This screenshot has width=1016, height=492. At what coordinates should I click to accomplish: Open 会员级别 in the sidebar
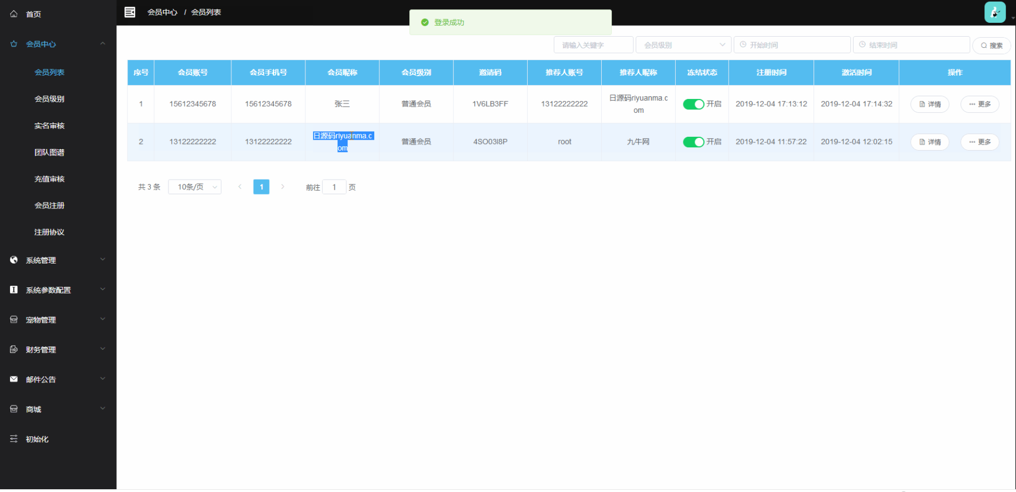49,99
